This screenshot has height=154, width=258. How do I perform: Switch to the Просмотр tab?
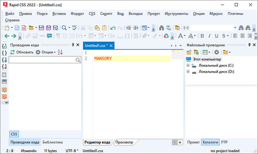tap(124, 142)
